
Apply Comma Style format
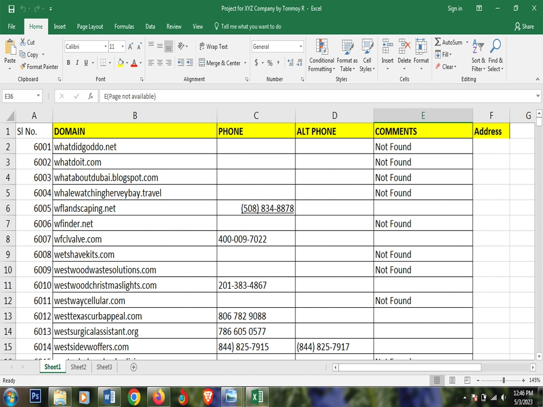278,62
